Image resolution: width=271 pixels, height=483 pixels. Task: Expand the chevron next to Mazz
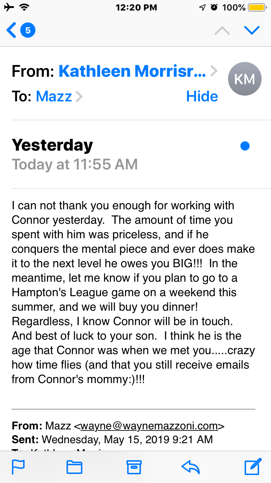[79, 97]
